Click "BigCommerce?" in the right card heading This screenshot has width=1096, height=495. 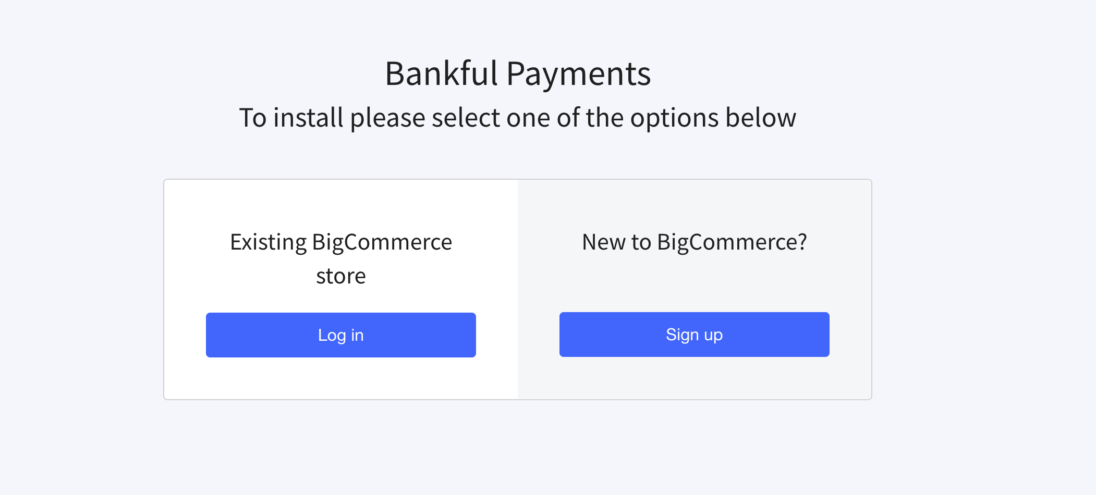(x=732, y=242)
